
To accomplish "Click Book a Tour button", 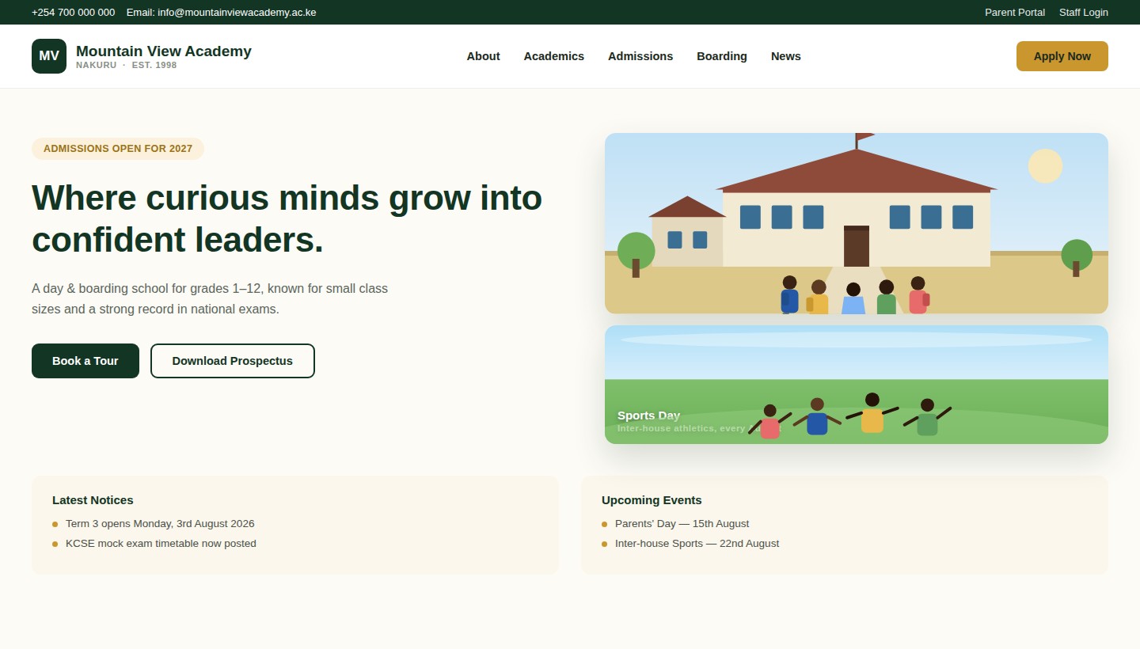I will tap(85, 361).
